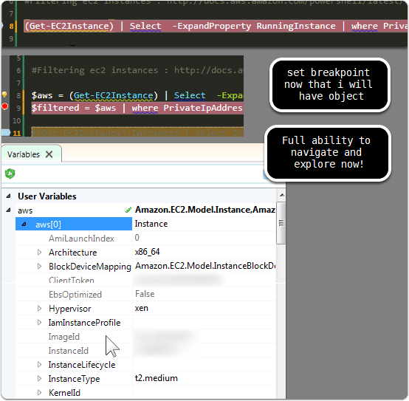
Task: Expand the InstanceType property
Action: pos(39,379)
